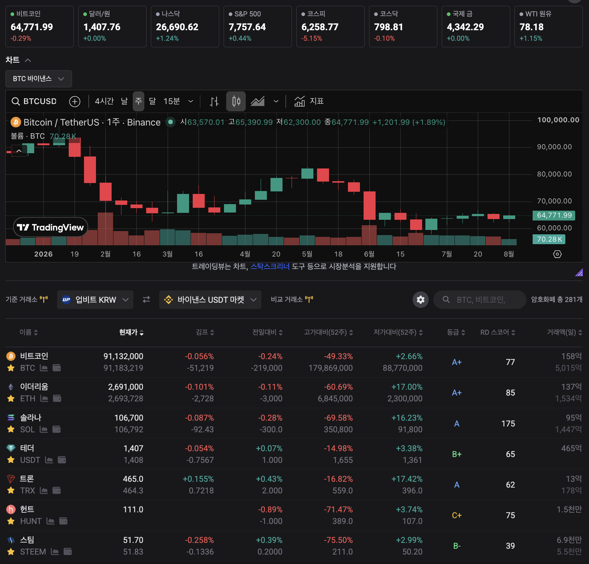Click the 70.28 K volume label on axis
The height and width of the screenshot is (564, 589).
tap(549, 239)
